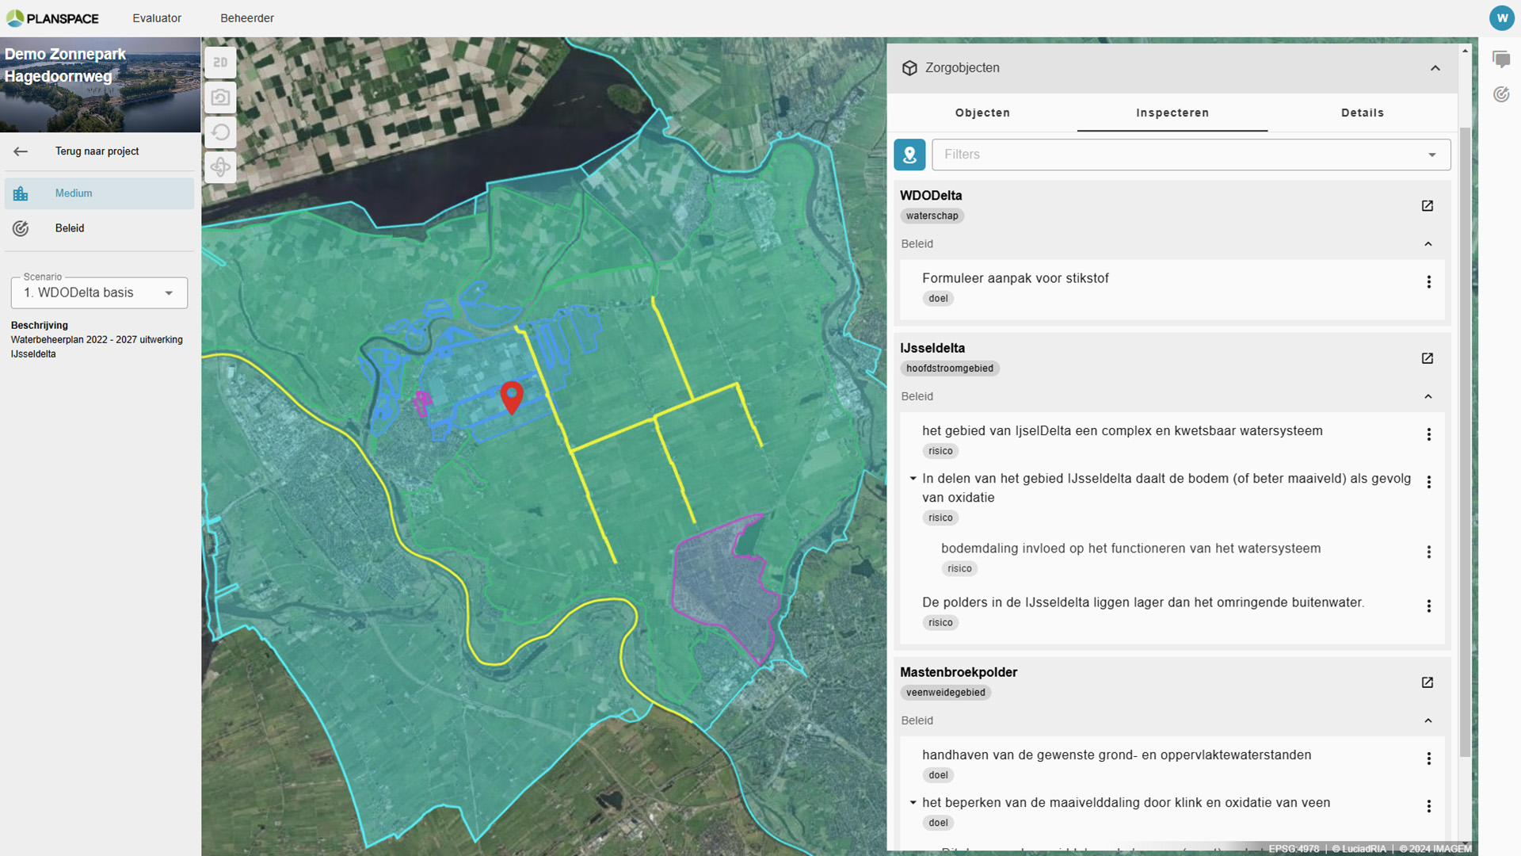The height and width of the screenshot is (856, 1521).
Task: Open WDODelta in external link icon
Action: coord(1427,206)
